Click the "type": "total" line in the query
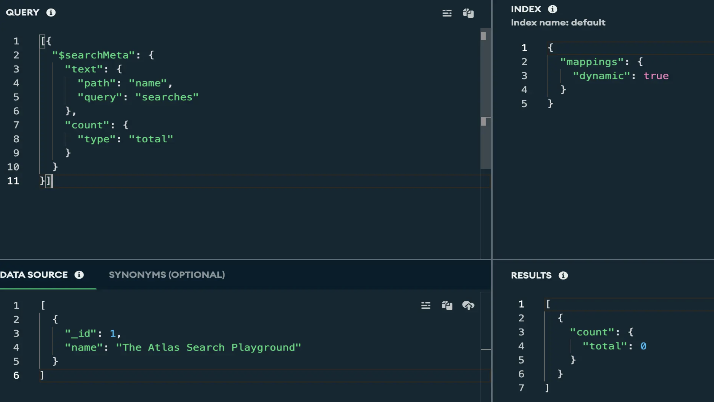Image resolution: width=714 pixels, height=402 pixels. [x=125, y=139]
